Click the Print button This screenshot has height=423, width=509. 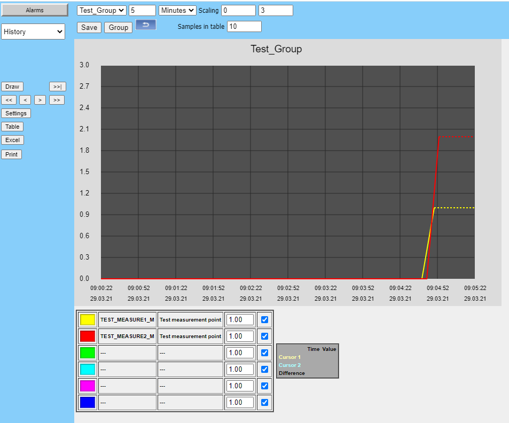coord(11,154)
